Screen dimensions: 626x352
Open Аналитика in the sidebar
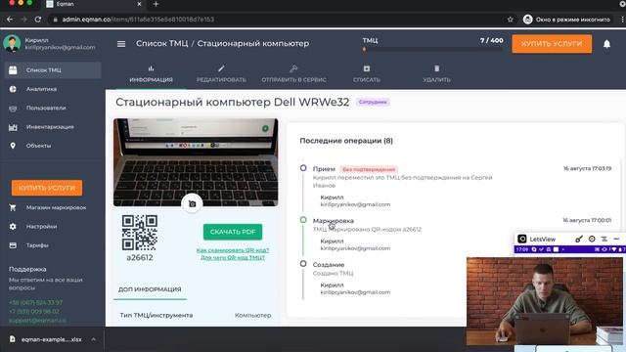coord(41,89)
